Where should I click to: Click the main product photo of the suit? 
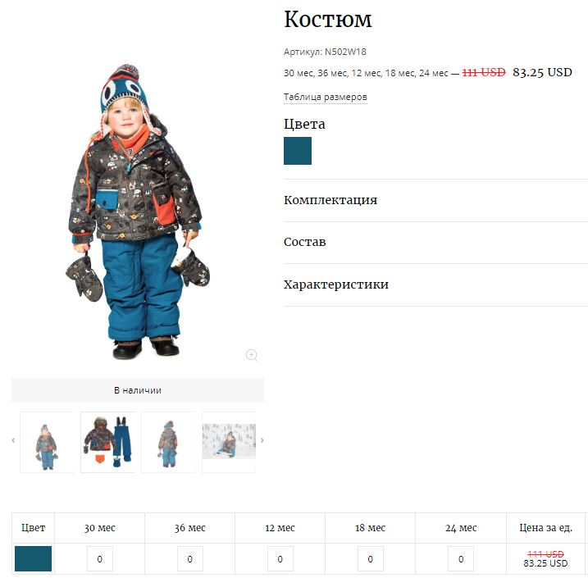(x=138, y=212)
